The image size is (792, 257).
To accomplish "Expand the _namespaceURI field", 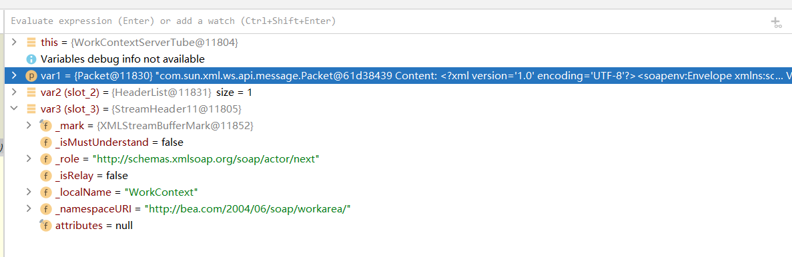I will pos(29,208).
